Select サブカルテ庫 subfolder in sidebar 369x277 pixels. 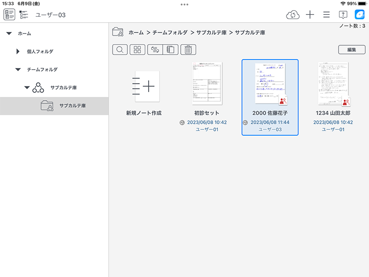(x=72, y=106)
